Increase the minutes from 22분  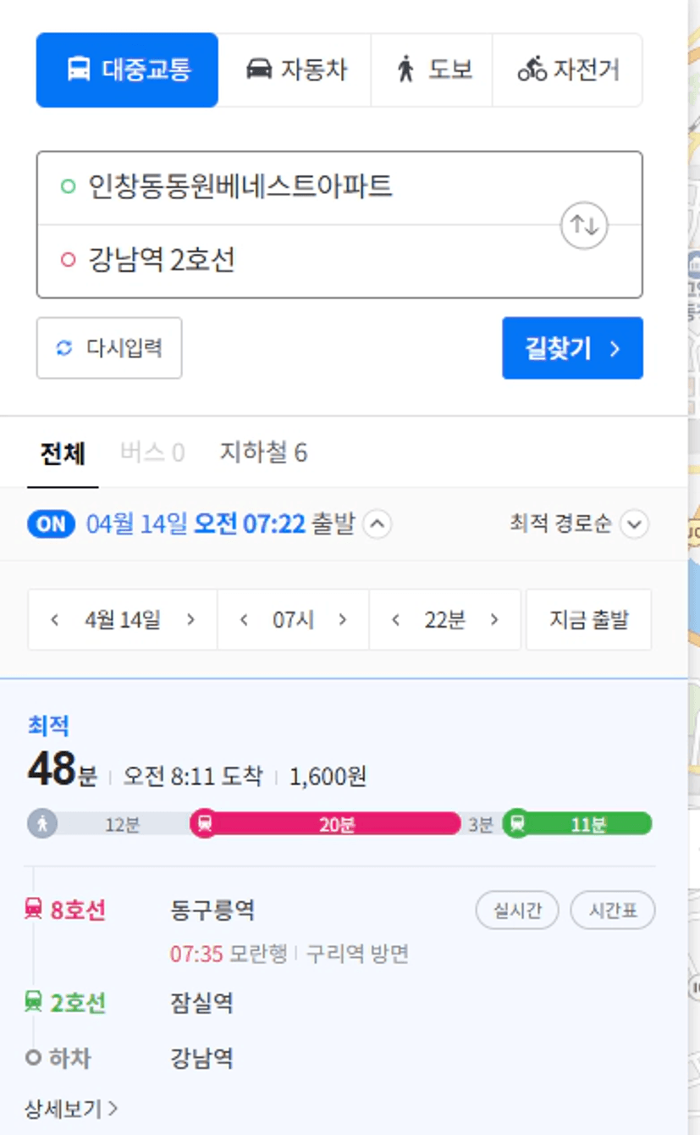494,620
